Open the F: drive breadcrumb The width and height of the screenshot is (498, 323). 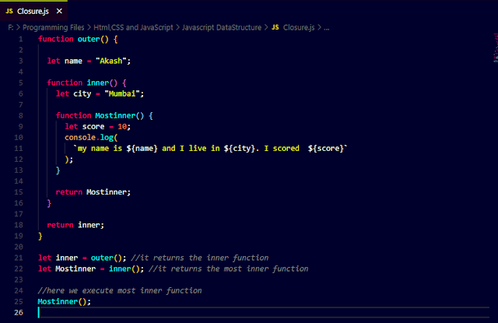pyautogui.click(x=11, y=28)
